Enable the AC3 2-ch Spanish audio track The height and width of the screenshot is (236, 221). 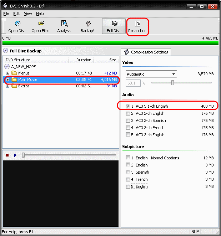pyautogui.click(x=128, y=120)
